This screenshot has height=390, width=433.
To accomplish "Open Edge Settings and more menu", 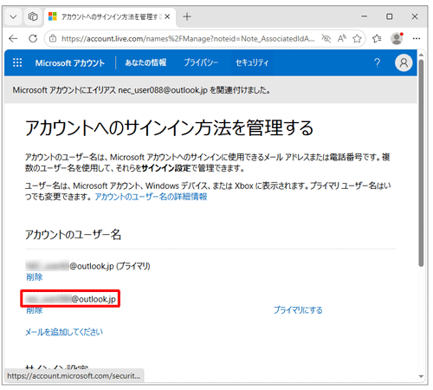I will [417, 38].
